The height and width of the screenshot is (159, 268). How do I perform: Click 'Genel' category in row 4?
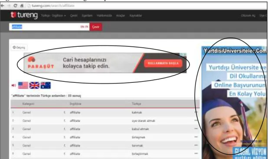(26, 137)
